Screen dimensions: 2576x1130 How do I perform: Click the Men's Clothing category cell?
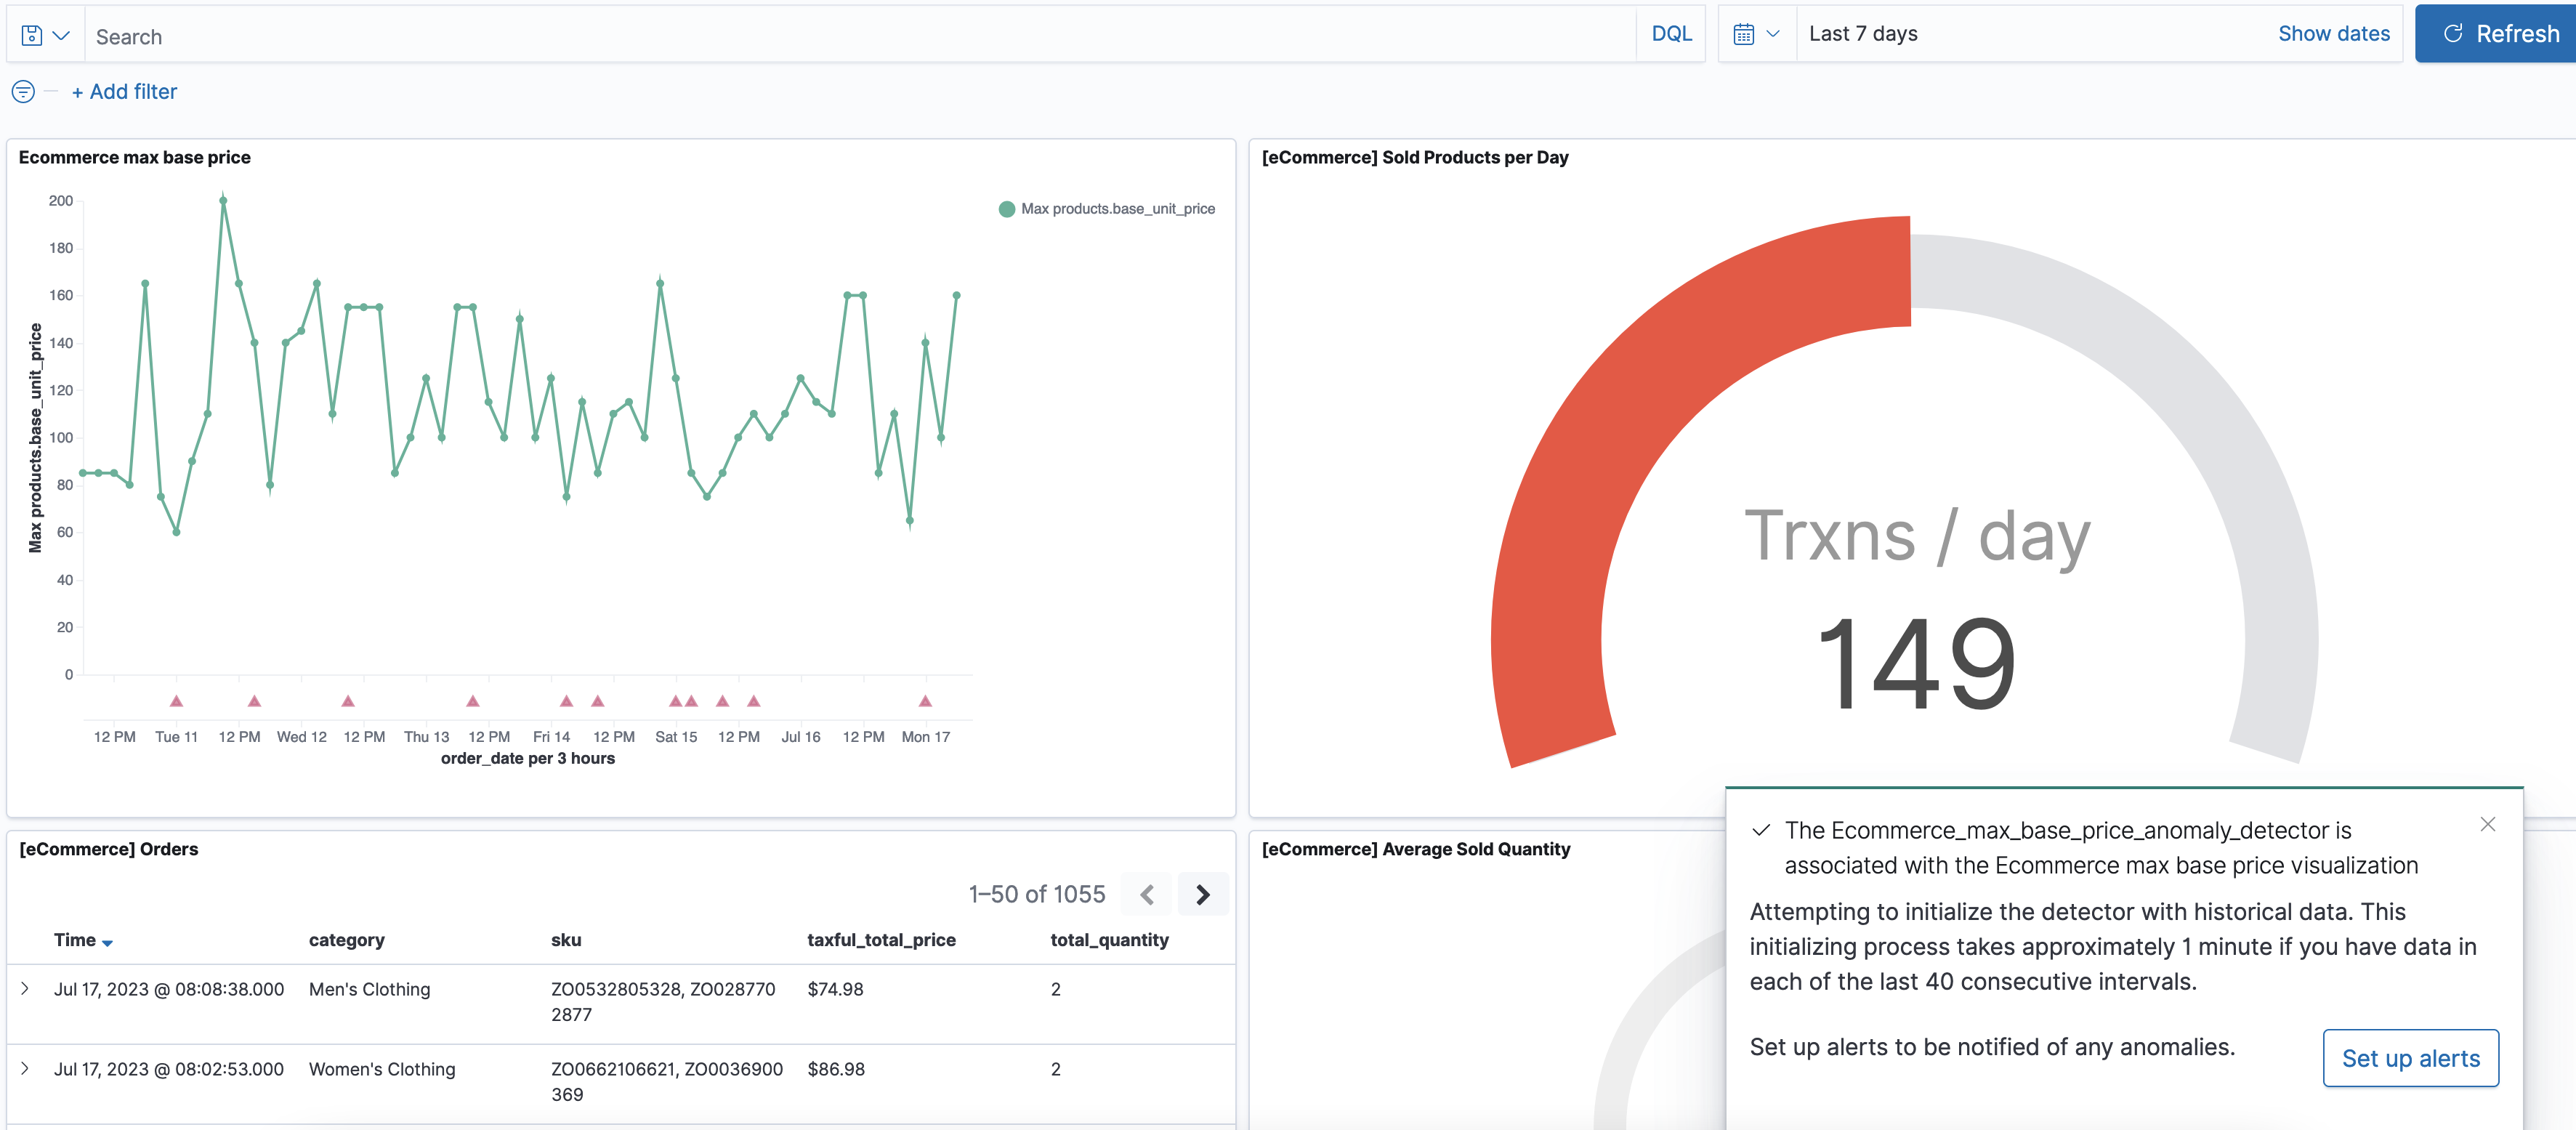point(369,989)
